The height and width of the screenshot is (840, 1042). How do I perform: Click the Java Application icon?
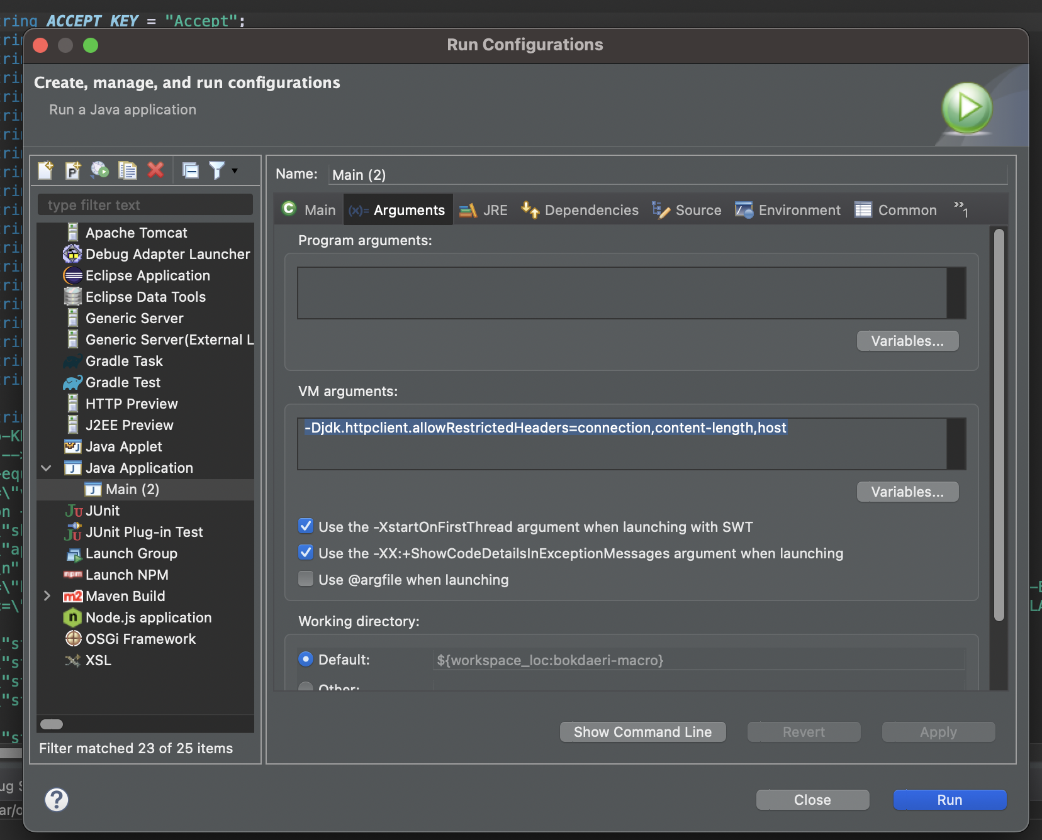coord(73,468)
